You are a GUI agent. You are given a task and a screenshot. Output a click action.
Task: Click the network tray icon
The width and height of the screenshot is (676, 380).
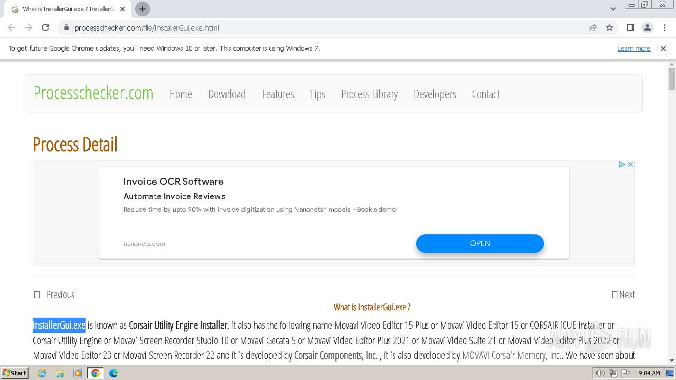pyautogui.click(x=613, y=373)
